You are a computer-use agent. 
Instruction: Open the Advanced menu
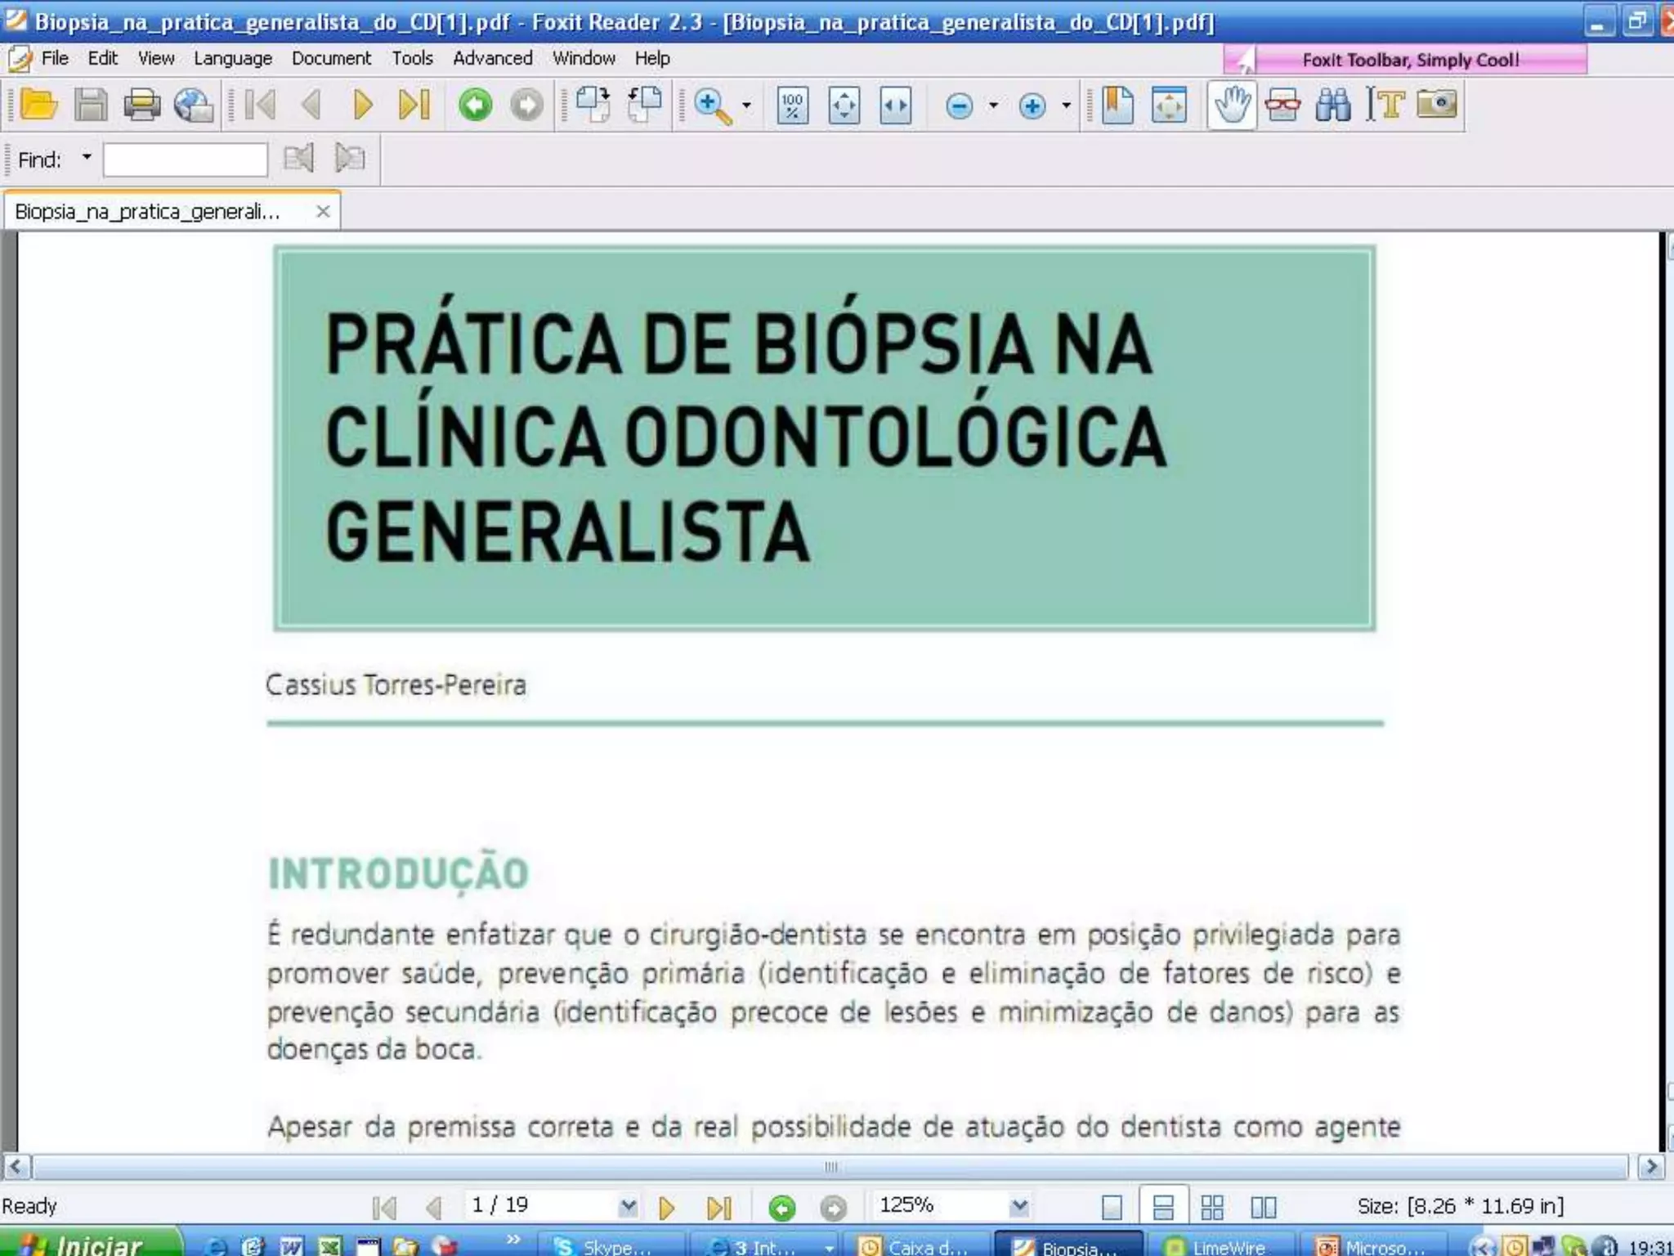pyautogui.click(x=492, y=59)
